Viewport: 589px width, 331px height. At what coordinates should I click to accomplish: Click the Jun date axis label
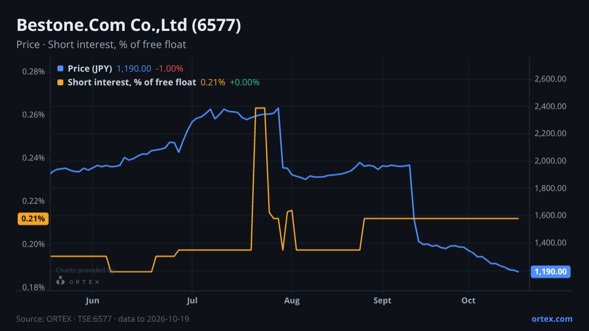pos(92,301)
